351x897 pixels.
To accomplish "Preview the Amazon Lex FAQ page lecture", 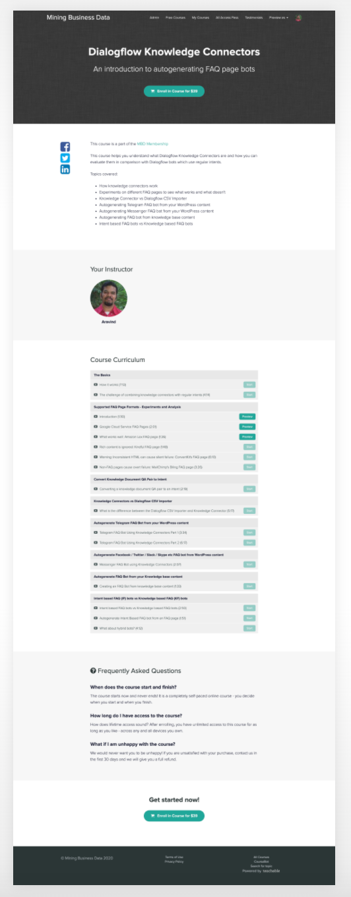I will (x=247, y=437).
